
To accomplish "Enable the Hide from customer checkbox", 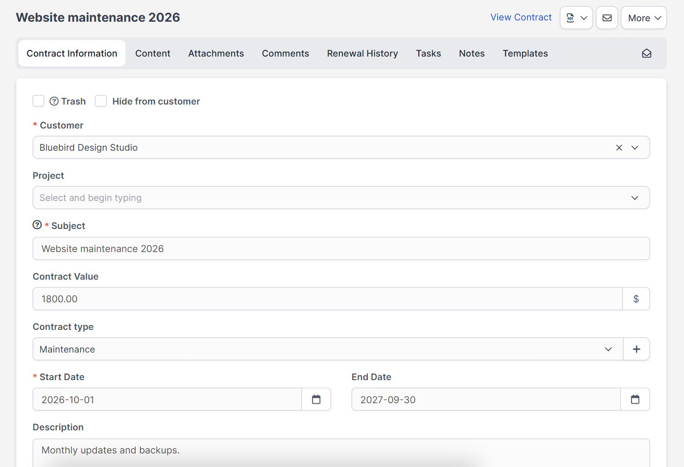I will pos(101,101).
